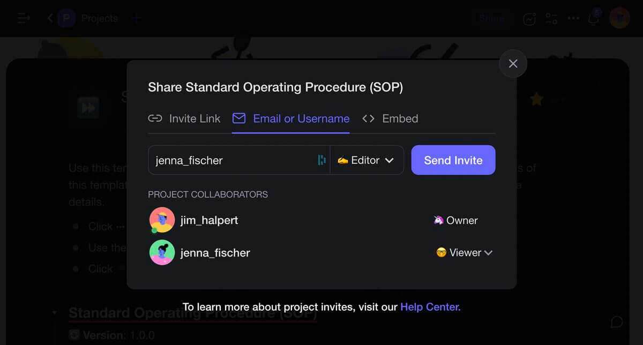Open settings via the sliders icon
Screen dimensions: 643x345
[551, 18]
